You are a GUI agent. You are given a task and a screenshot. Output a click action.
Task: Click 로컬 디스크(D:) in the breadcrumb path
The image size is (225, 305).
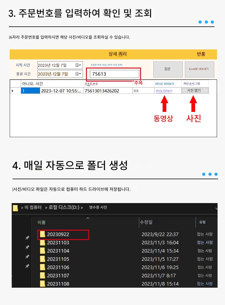pos(64,208)
